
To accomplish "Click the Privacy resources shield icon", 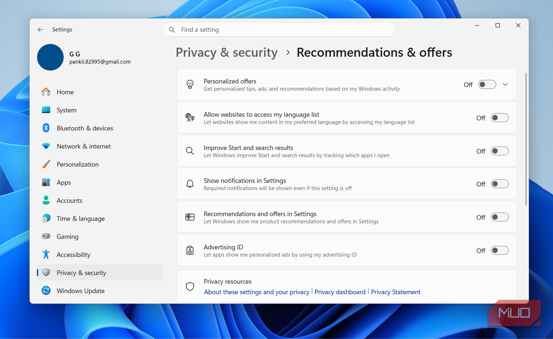I will (190, 287).
